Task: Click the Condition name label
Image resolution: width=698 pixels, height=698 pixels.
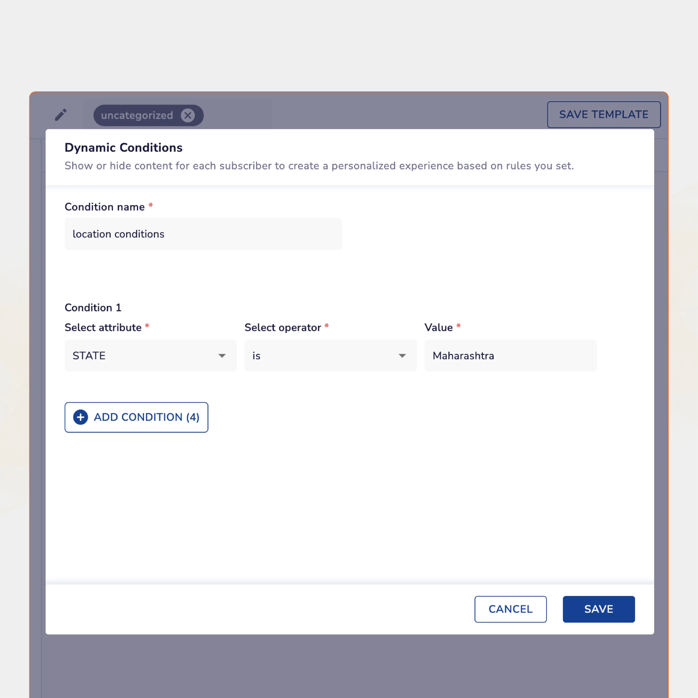Action: point(104,207)
